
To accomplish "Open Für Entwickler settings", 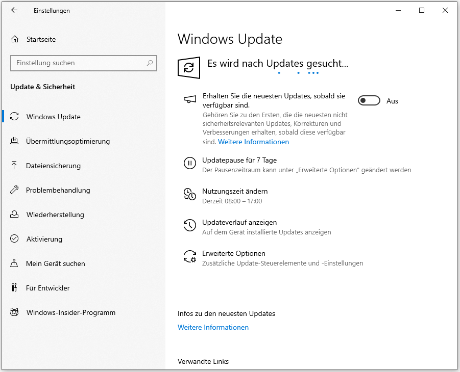I will (x=48, y=288).
